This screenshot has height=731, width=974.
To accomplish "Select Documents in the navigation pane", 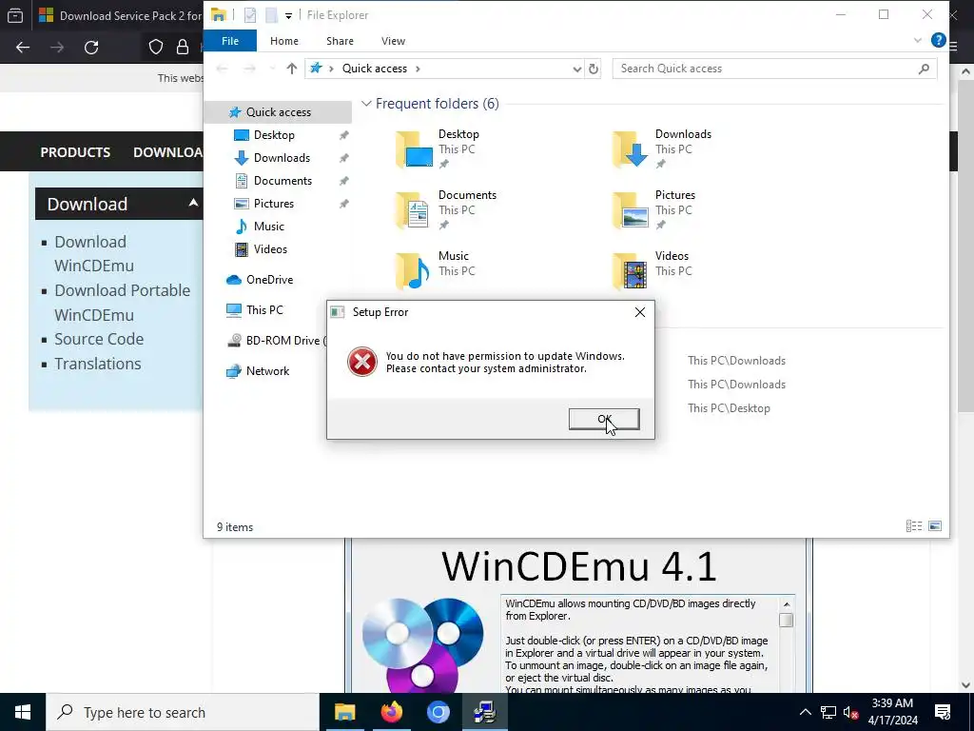I will 282,180.
